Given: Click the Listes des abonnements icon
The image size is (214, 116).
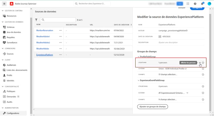Looking at the screenshot, I should pyautogui.click(x=4, y=70).
